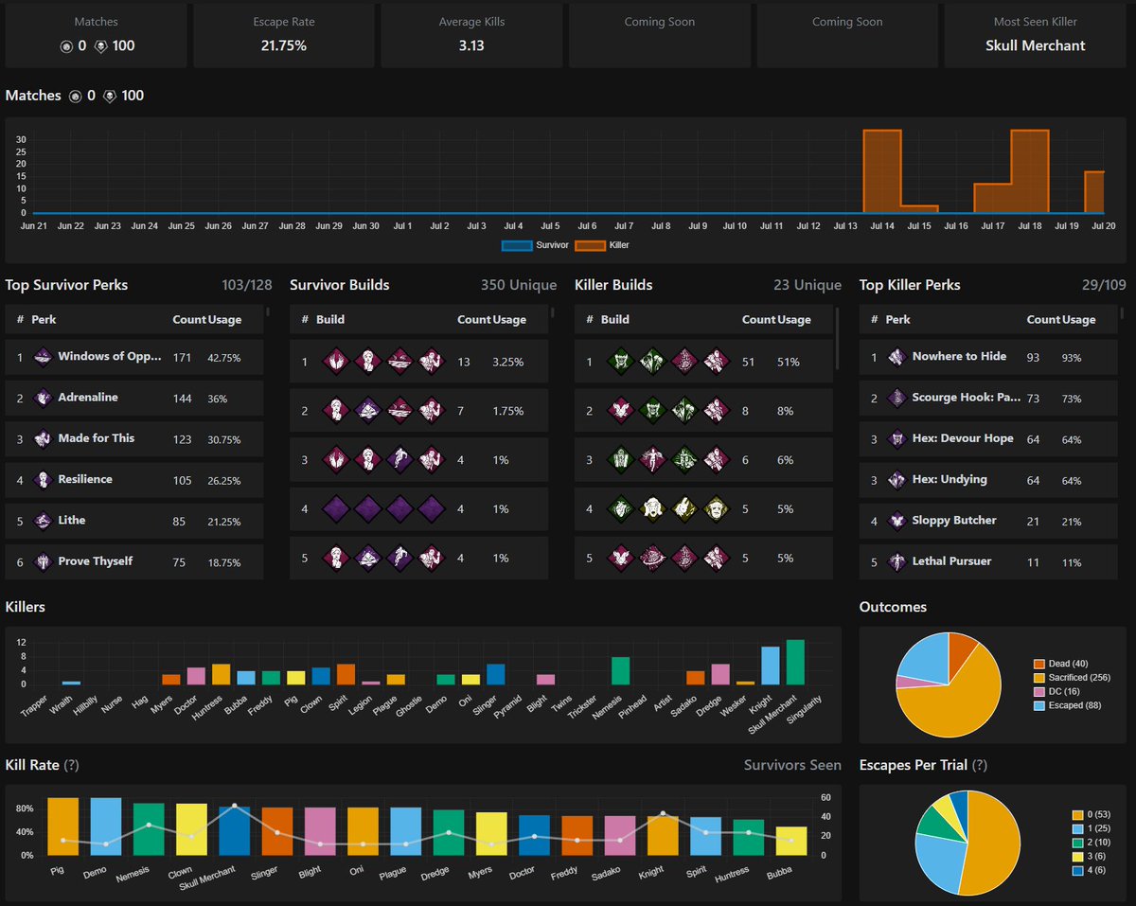
Task: Click Top Killer Perks list scrollbar
Action: click(1123, 311)
